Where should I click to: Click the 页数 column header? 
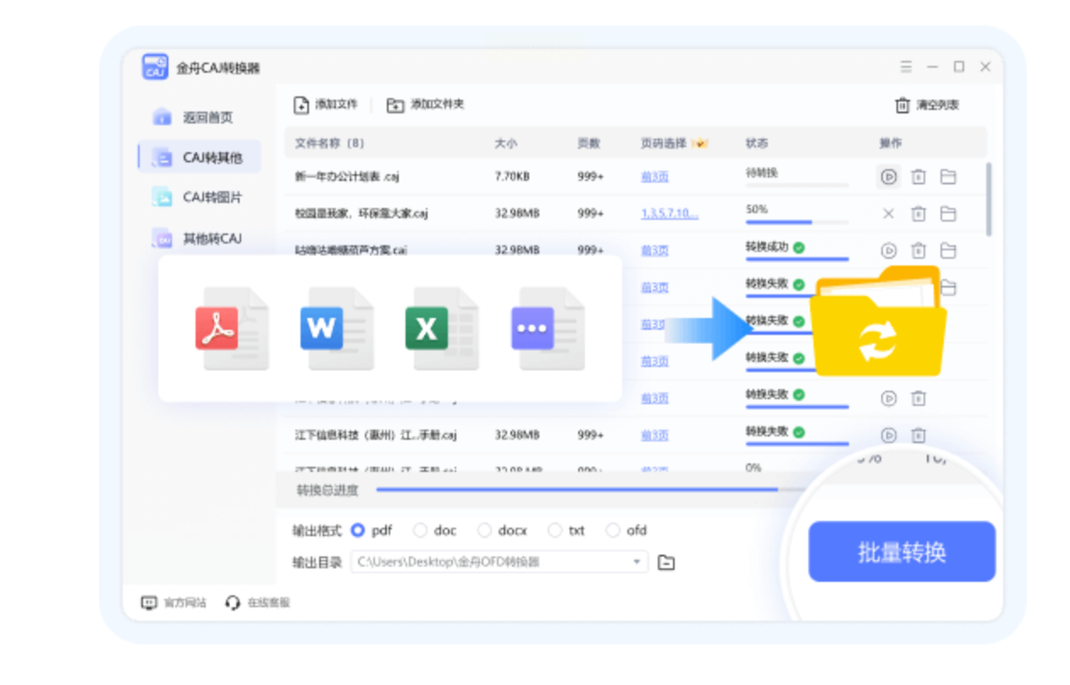click(588, 144)
